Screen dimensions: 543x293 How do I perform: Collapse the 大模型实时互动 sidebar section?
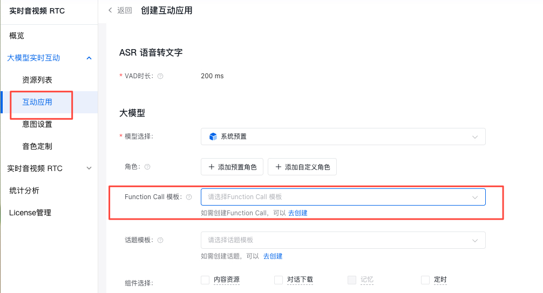point(89,58)
